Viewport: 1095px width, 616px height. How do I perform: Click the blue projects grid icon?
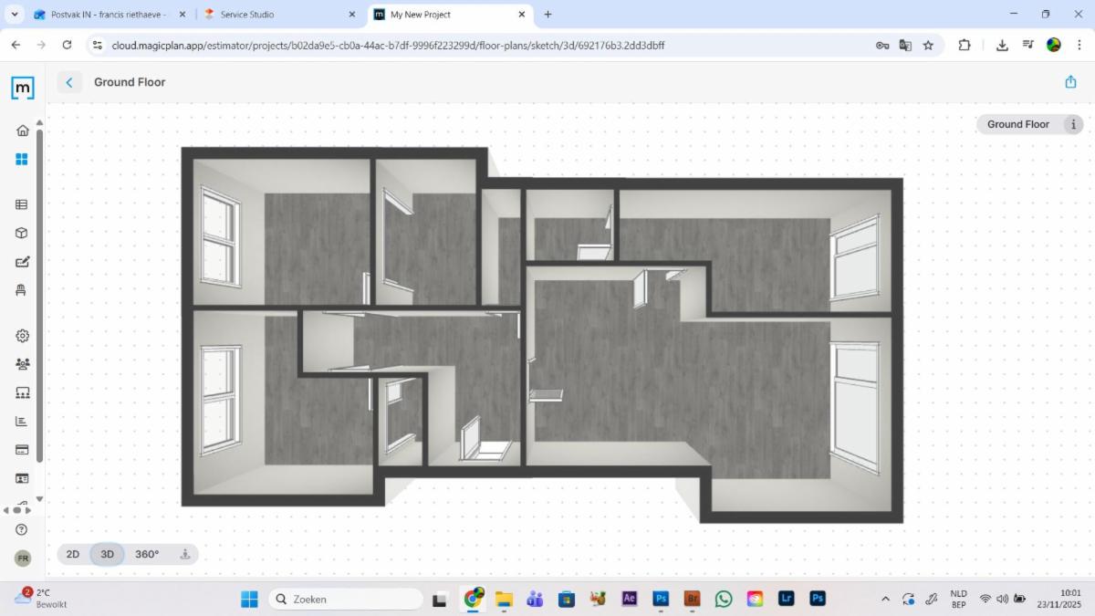pos(22,159)
